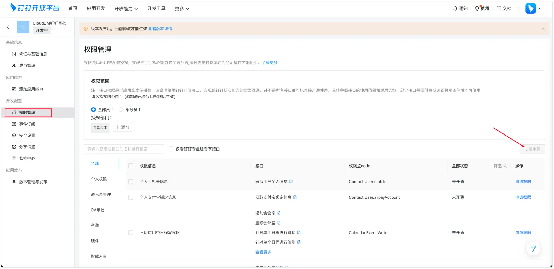
Task: Select the 个人权限 category tab
Action: pos(99,179)
